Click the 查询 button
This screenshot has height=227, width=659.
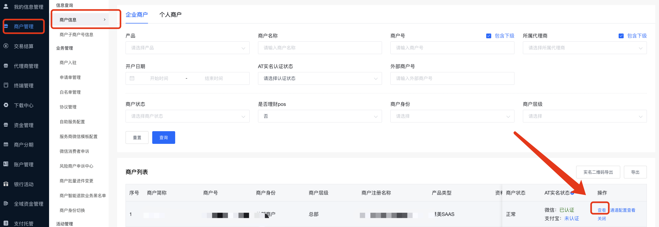(164, 138)
